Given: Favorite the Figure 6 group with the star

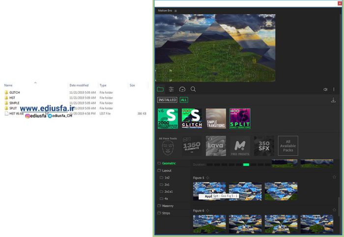Looking at the screenshot, I should click(x=334, y=210).
